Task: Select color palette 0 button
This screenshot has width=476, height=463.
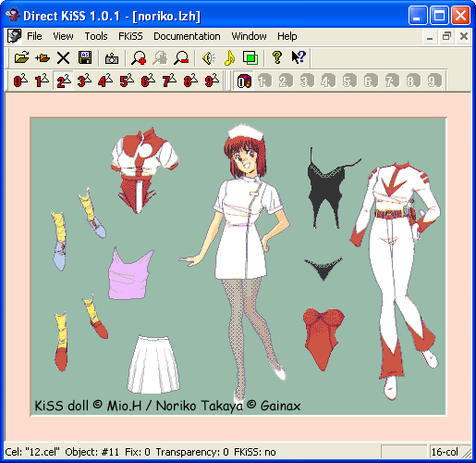Action: pos(244,81)
